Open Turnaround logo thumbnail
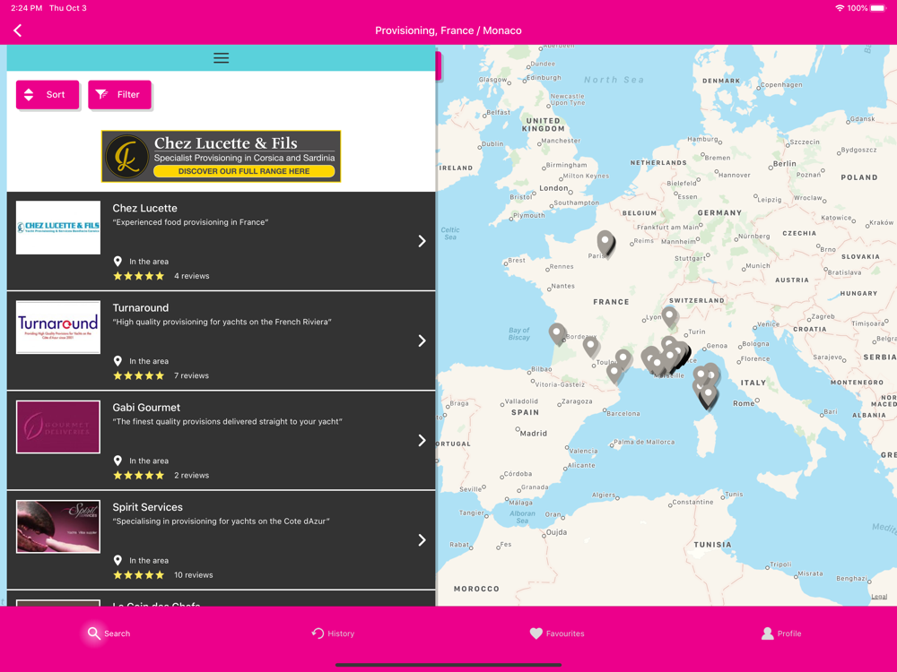Screen dimensions: 897x672 (58, 327)
